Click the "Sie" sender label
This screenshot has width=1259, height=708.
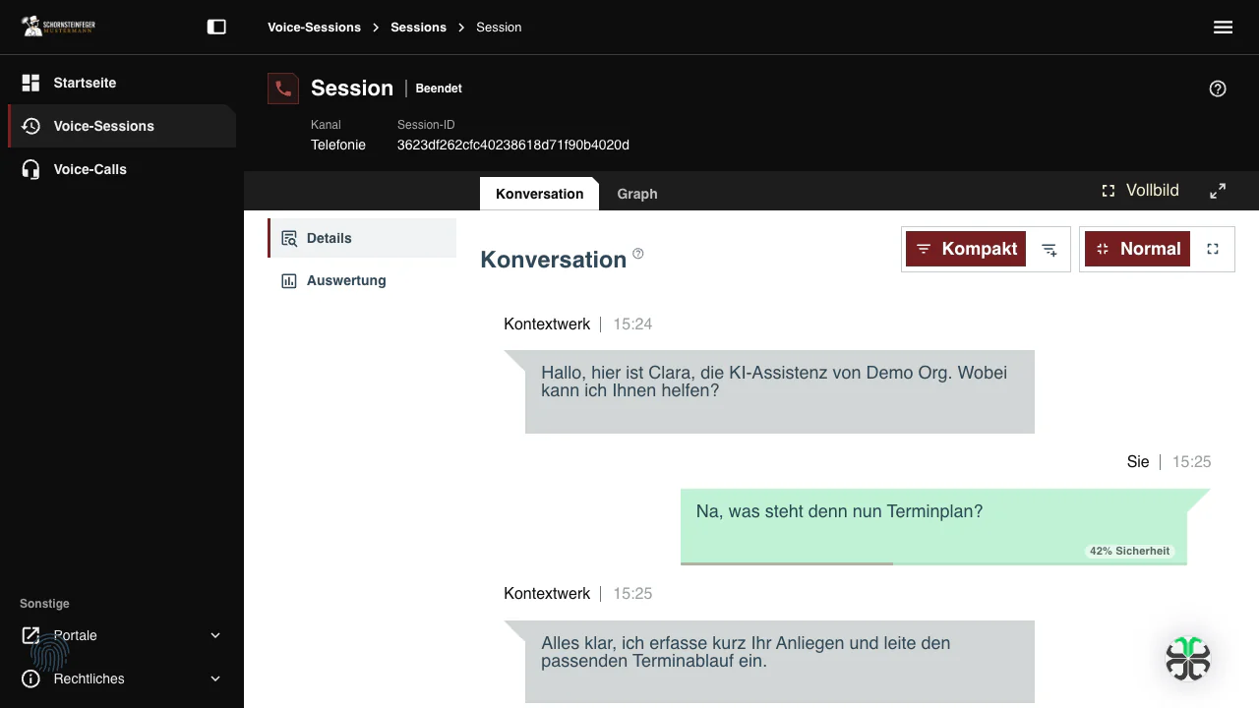pyautogui.click(x=1138, y=462)
